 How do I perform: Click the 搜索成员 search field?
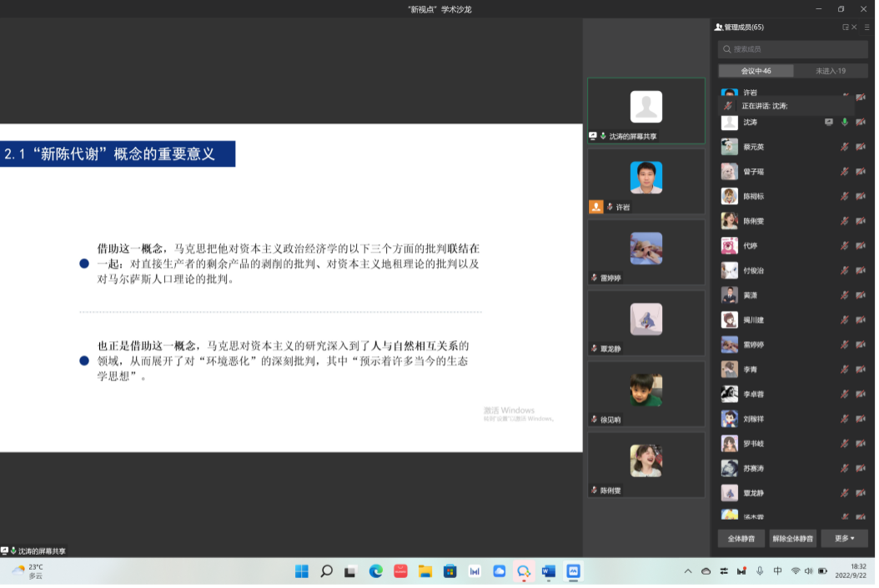click(792, 49)
